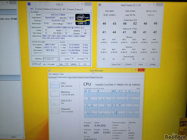Open the Startup tab in Task Manager

tap(81, 77)
